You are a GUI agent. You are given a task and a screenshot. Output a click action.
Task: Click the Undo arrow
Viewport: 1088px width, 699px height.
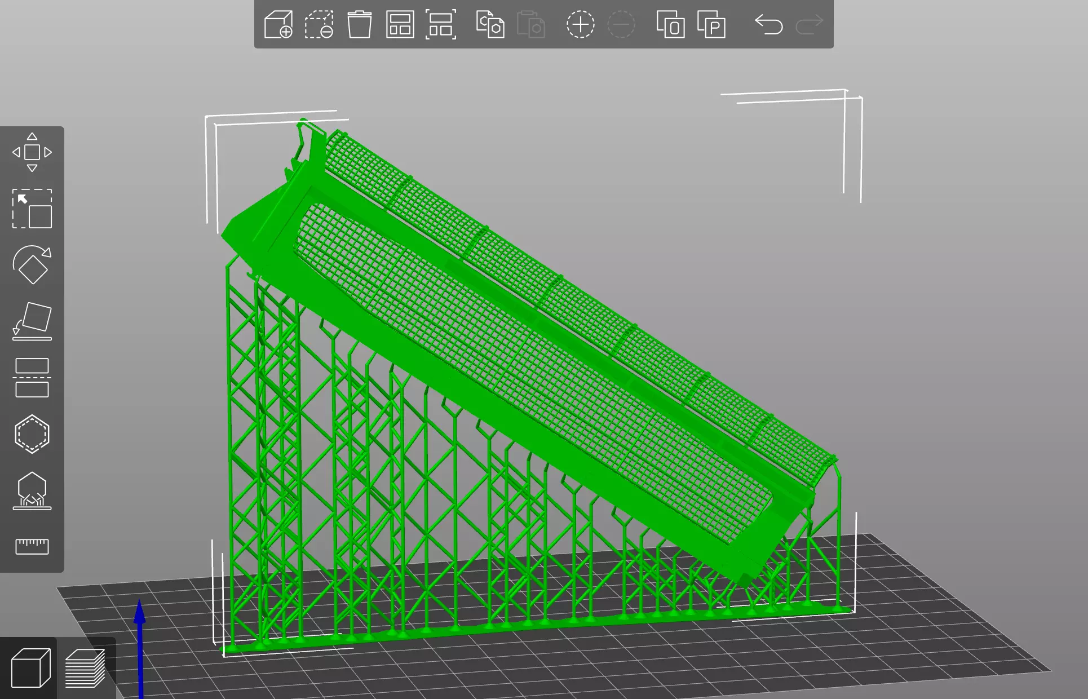tap(769, 25)
